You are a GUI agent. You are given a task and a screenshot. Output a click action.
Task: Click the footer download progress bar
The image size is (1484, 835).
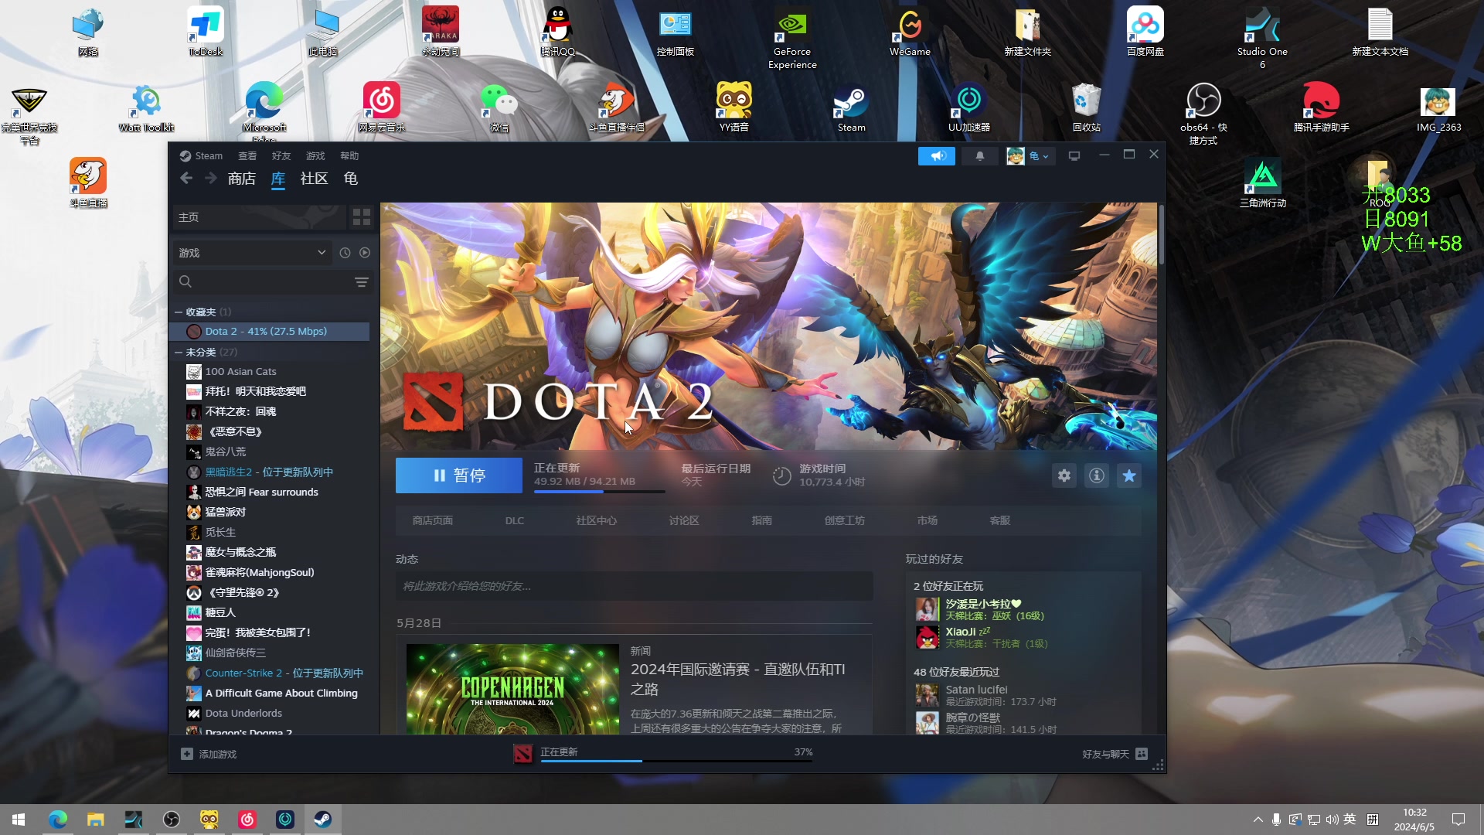click(x=676, y=761)
